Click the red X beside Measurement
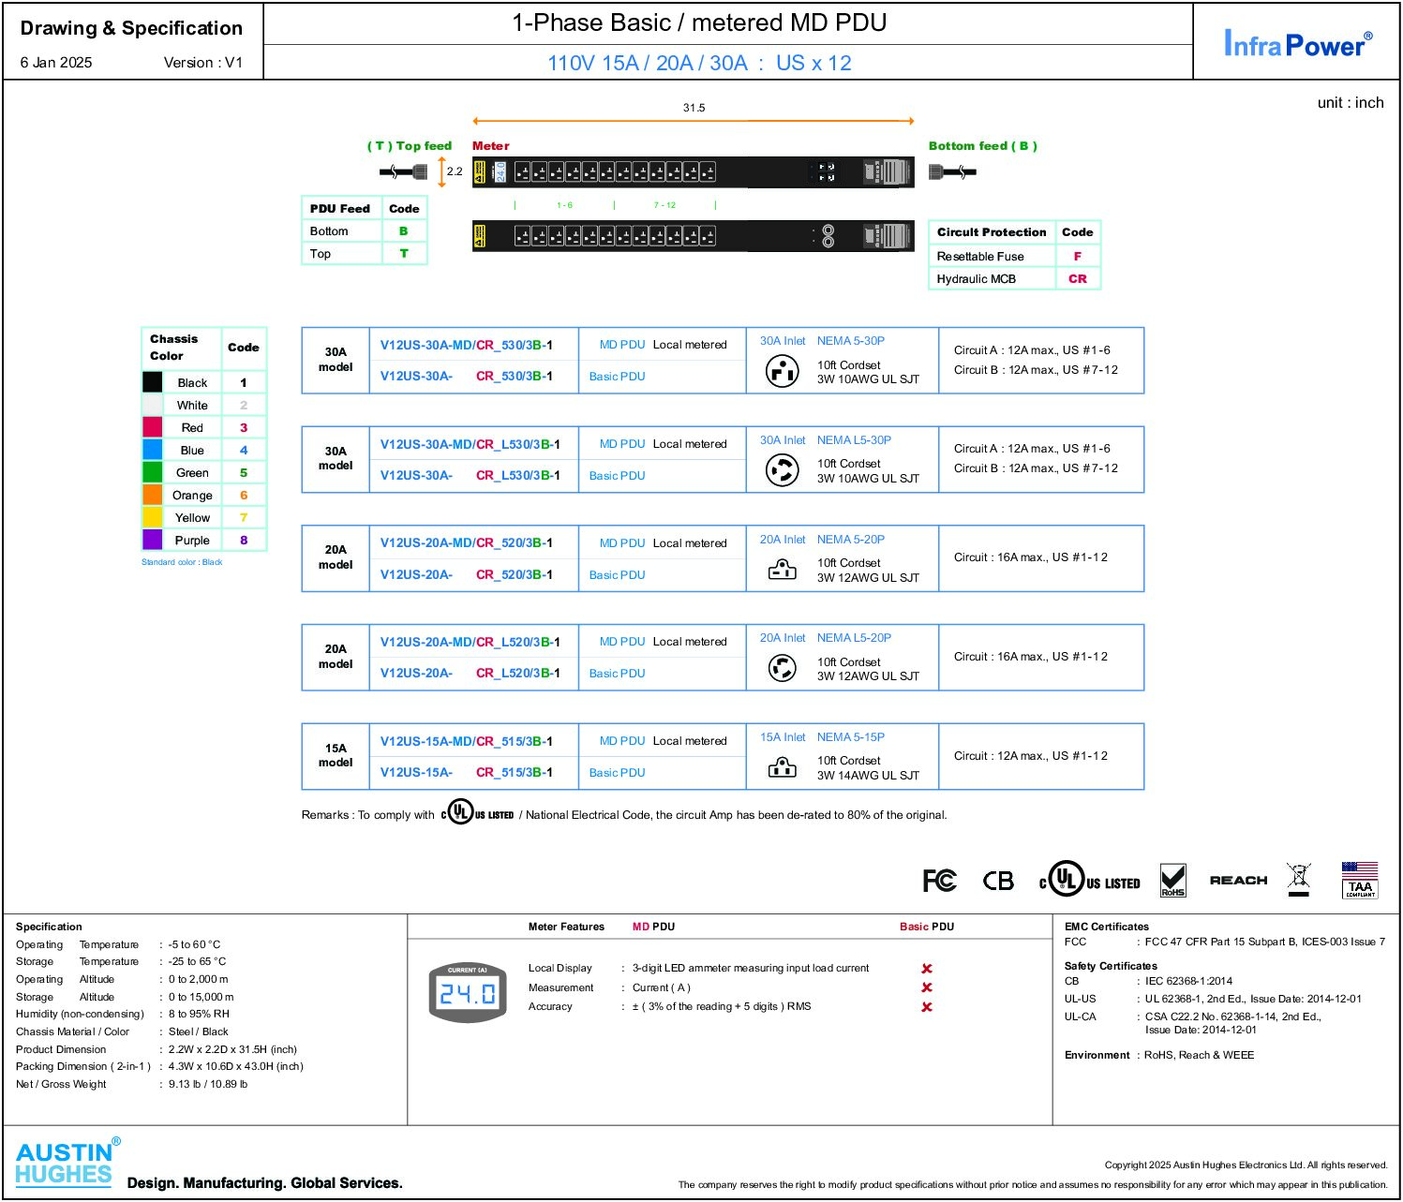This screenshot has height=1202, width=1403. coord(926,987)
